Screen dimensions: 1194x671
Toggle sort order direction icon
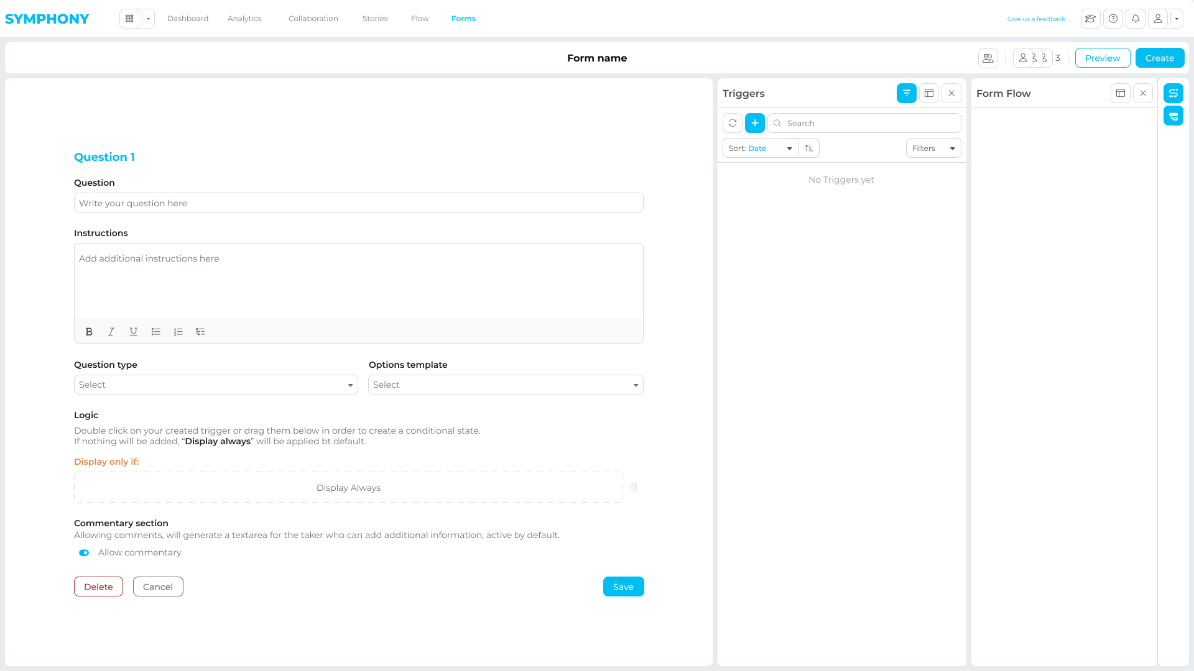[809, 148]
